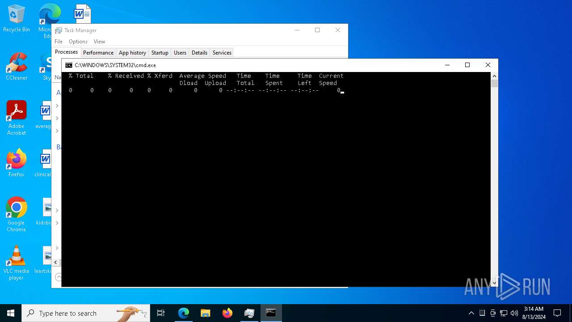This screenshot has width=572, height=322.
Task: Maximize the cmd.exe window
Action: pos(467,65)
